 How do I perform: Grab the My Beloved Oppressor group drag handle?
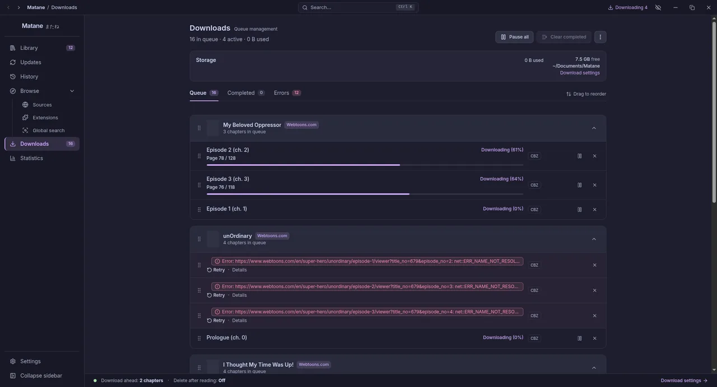click(199, 128)
